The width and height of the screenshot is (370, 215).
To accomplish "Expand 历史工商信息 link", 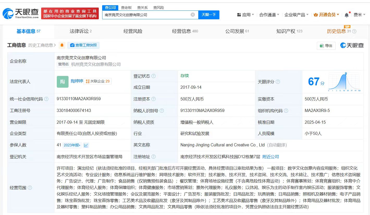I will (42, 45).
